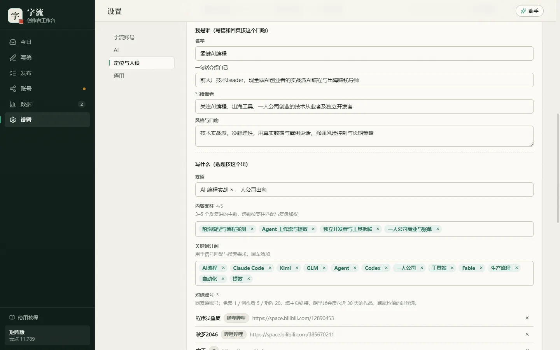The width and height of the screenshot is (560, 350).
Task: Remove the 独立开发者与工具拆解 pillar tag
Action: tap(378, 229)
